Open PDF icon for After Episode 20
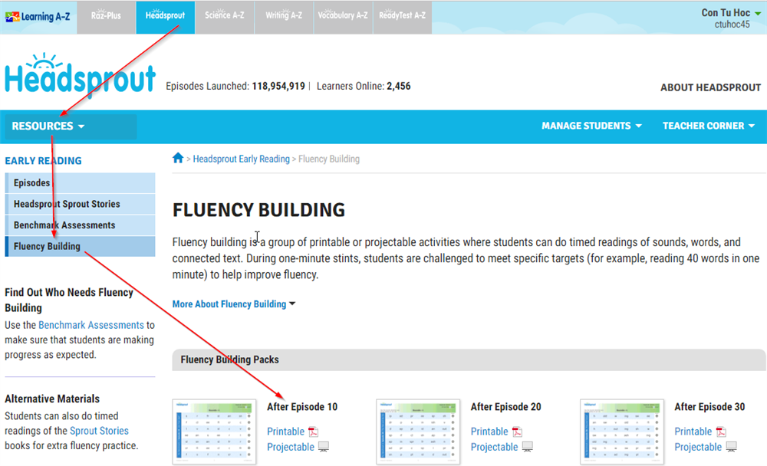This screenshot has height=466, width=767. click(517, 432)
